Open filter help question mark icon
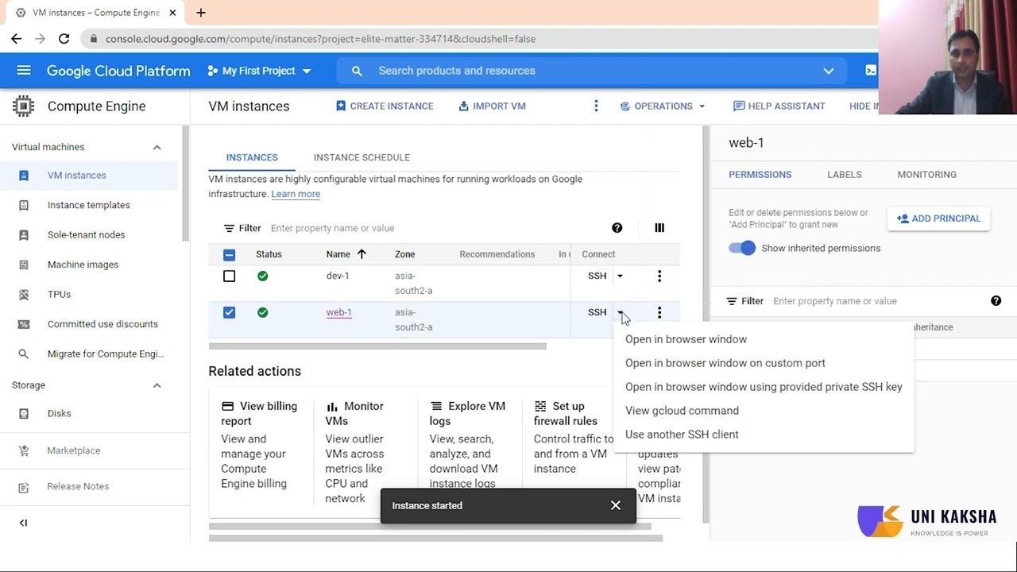The height and width of the screenshot is (572, 1017). [x=617, y=228]
